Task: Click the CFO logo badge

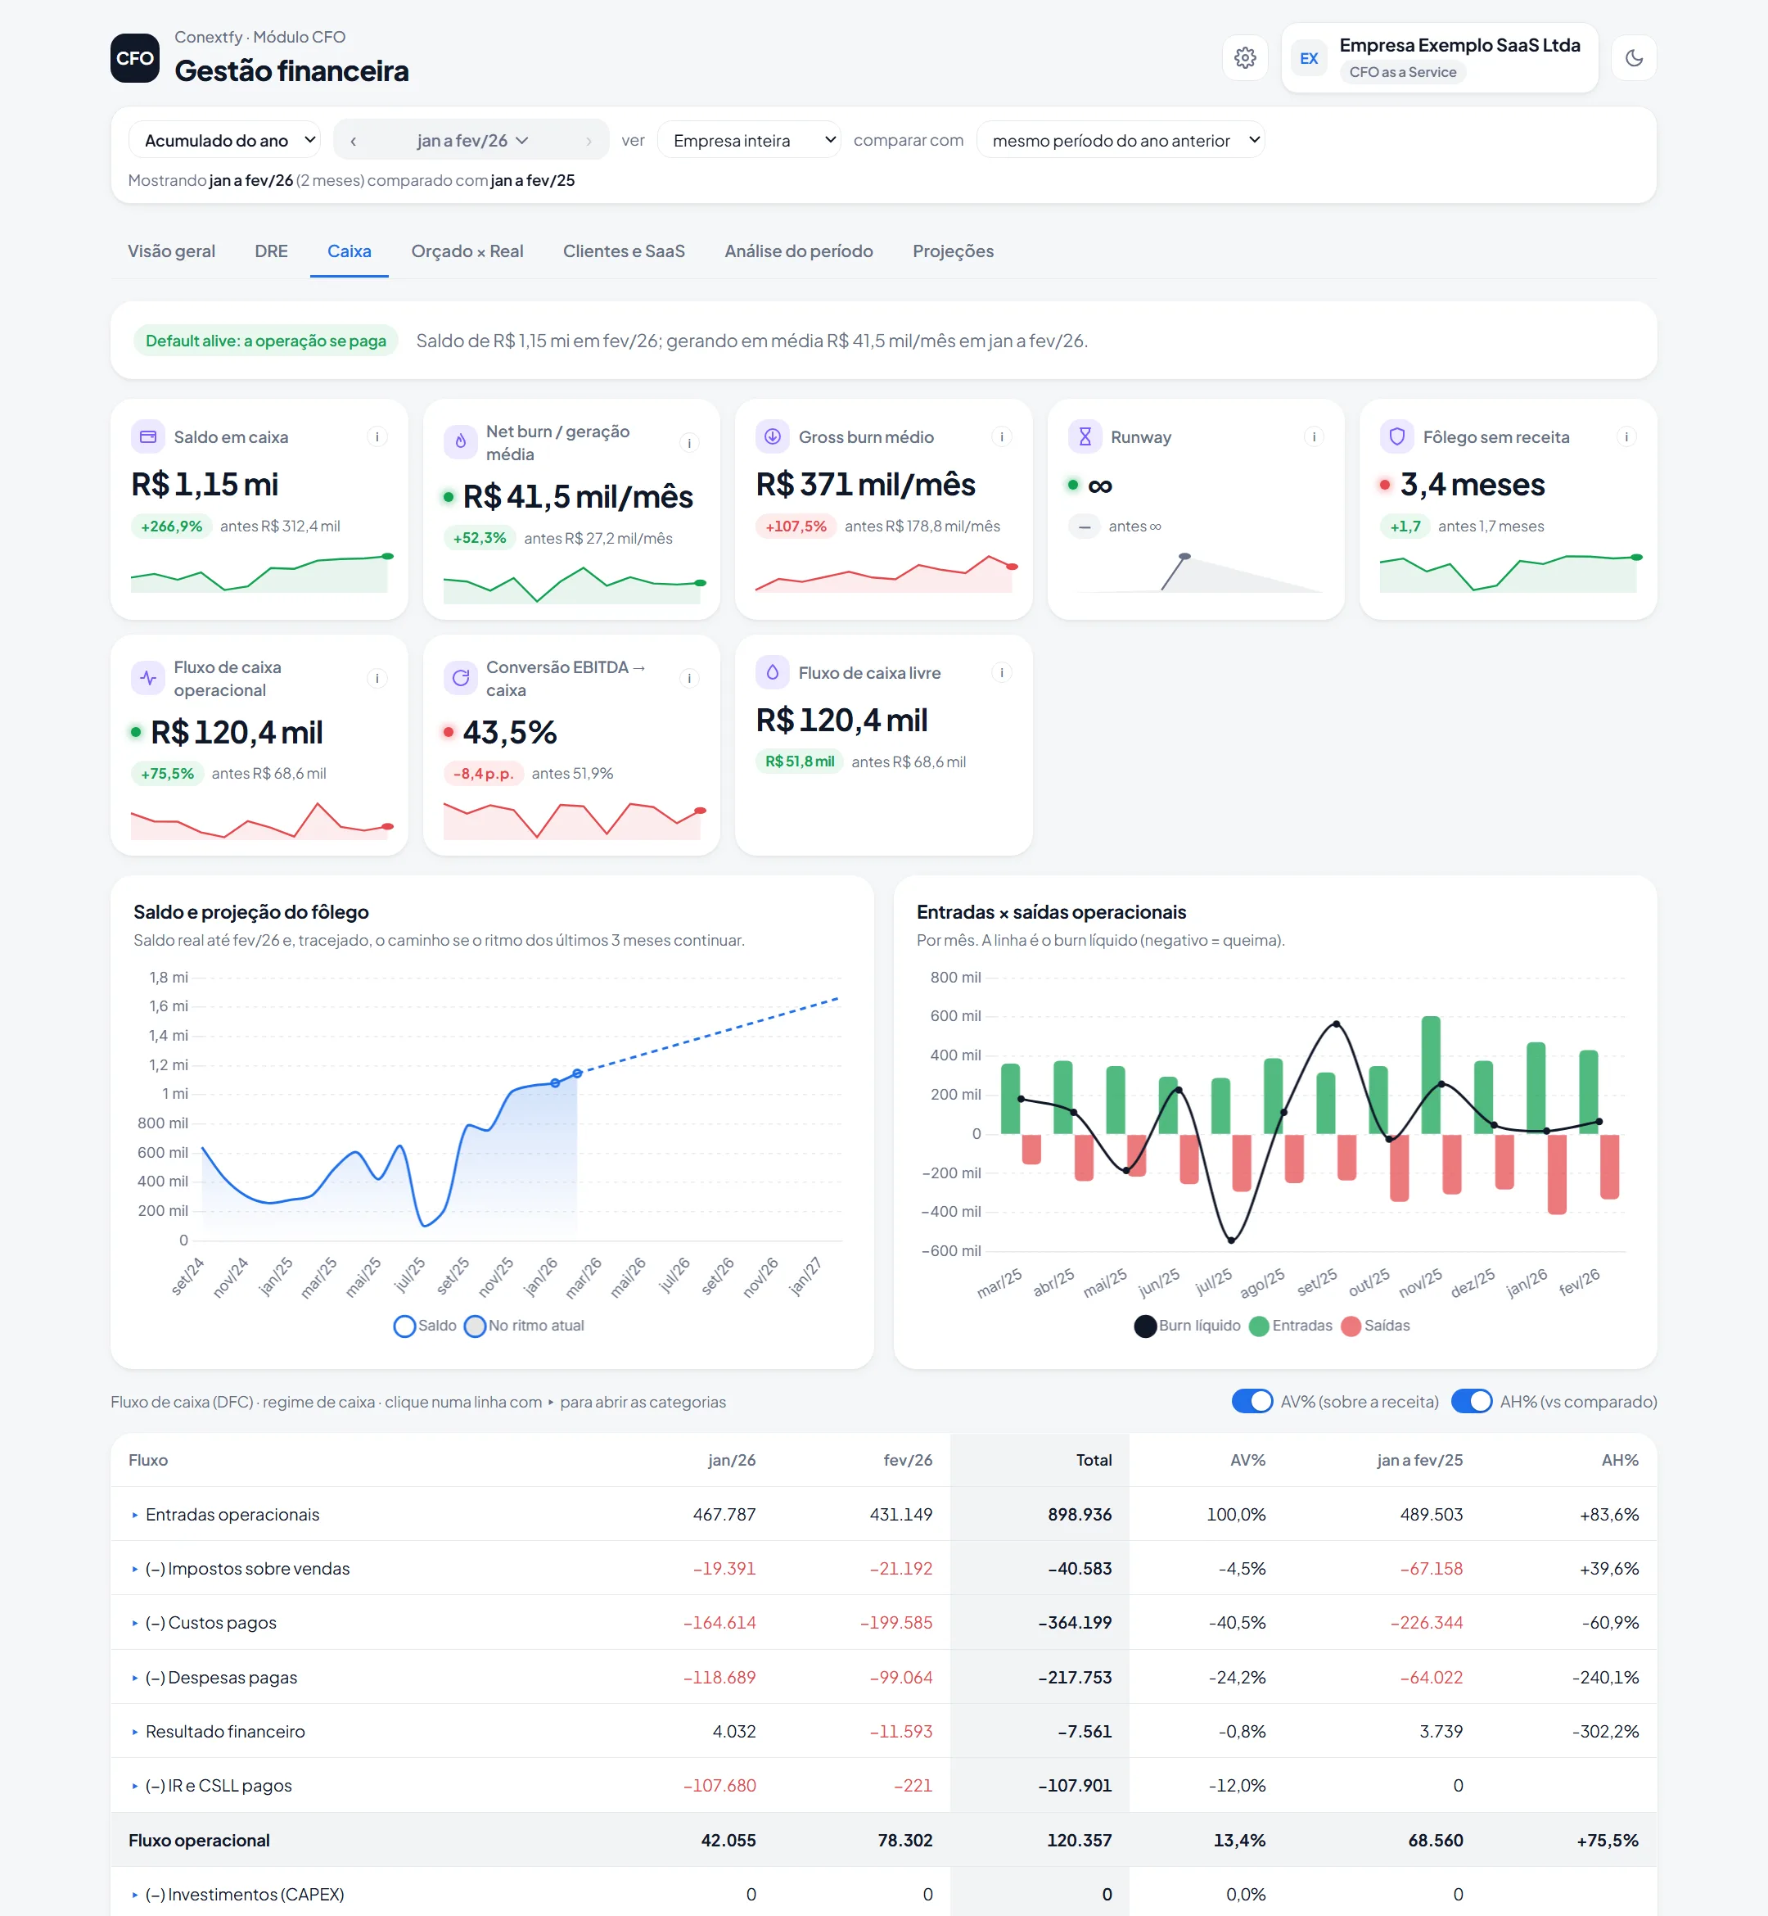Action: (135, 58)
